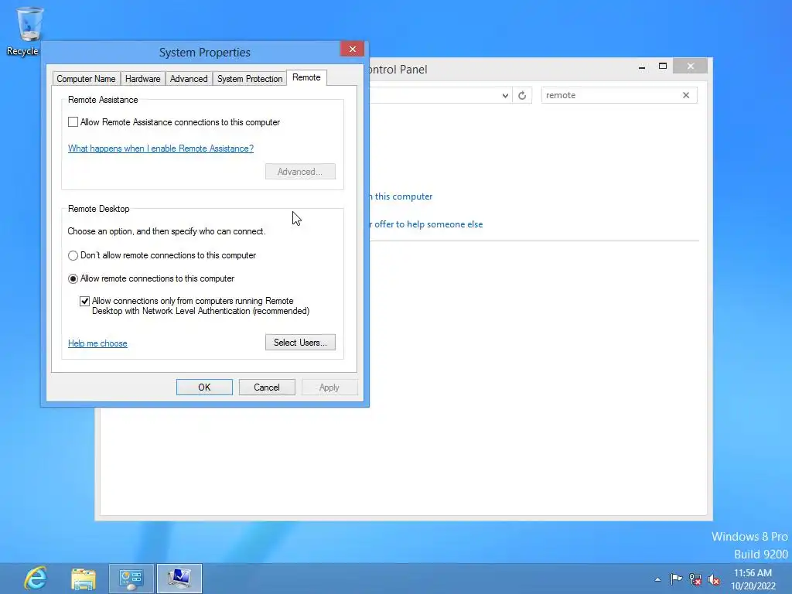Image resolution: width=792 pixels, height=594 pixels.
Task: Minimize the Control Panel window
Action: click(x=642, y=67)
